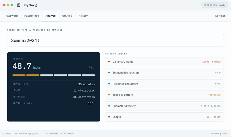Image resolution: width=231 pixels, height=137 pixels.
Task: Click 'custom preset' in status bar
Action: [x=219, y=134]
